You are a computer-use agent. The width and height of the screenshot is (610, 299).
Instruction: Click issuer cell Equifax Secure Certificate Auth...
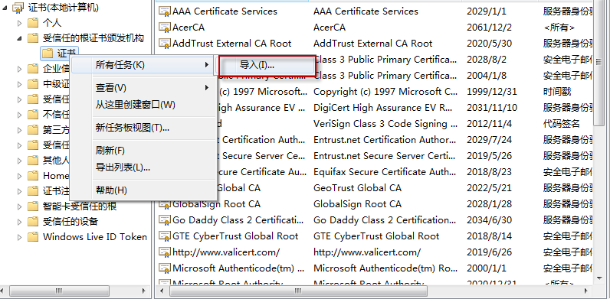pos(385,171)
